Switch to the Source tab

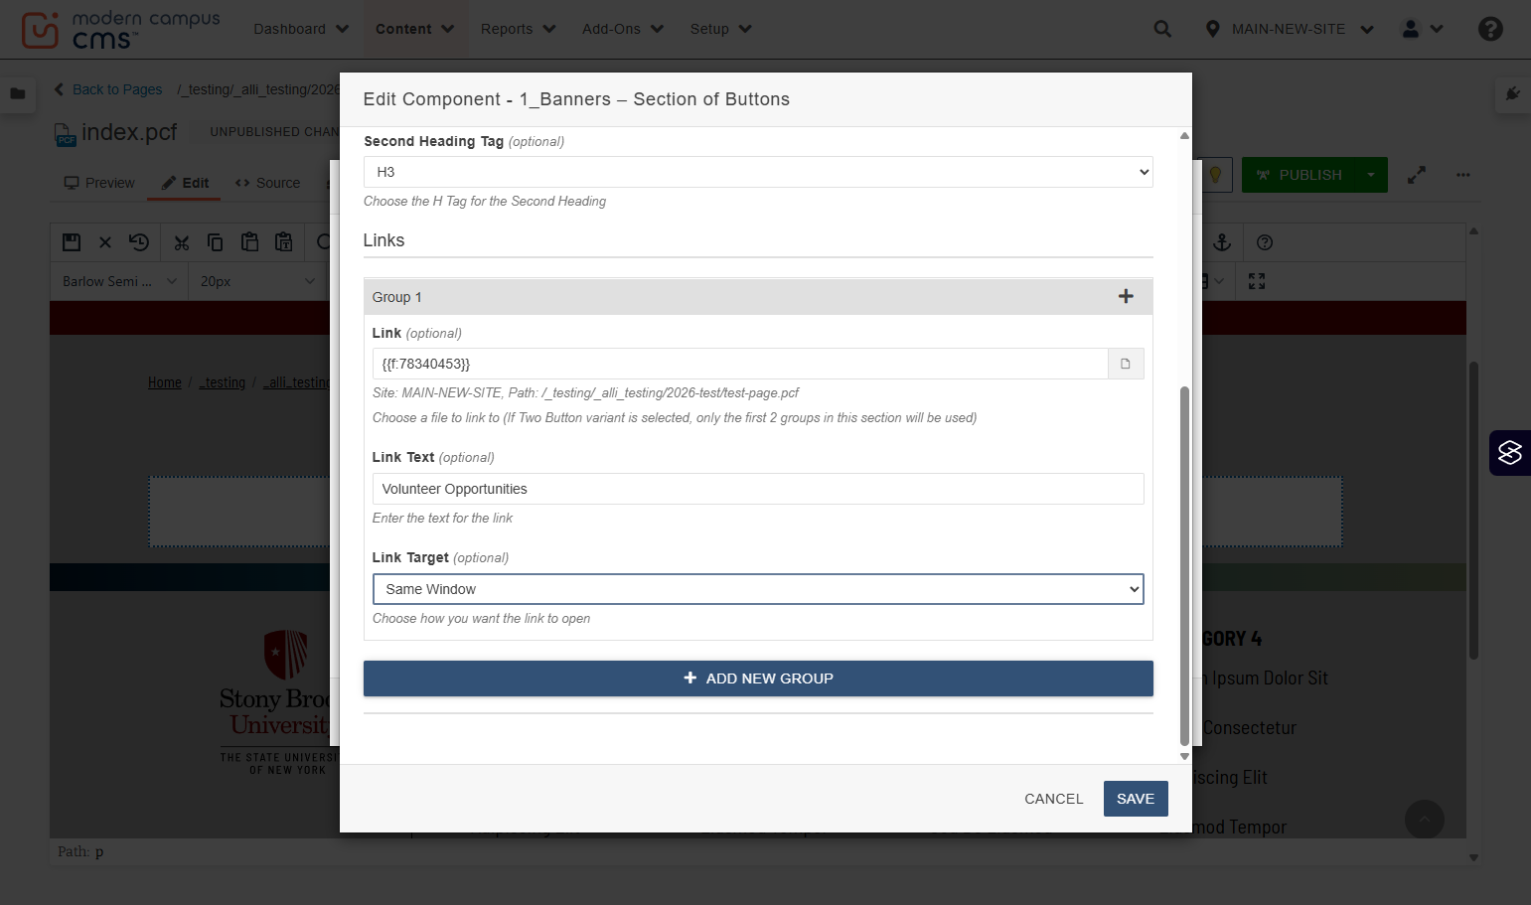pos(267,183)
